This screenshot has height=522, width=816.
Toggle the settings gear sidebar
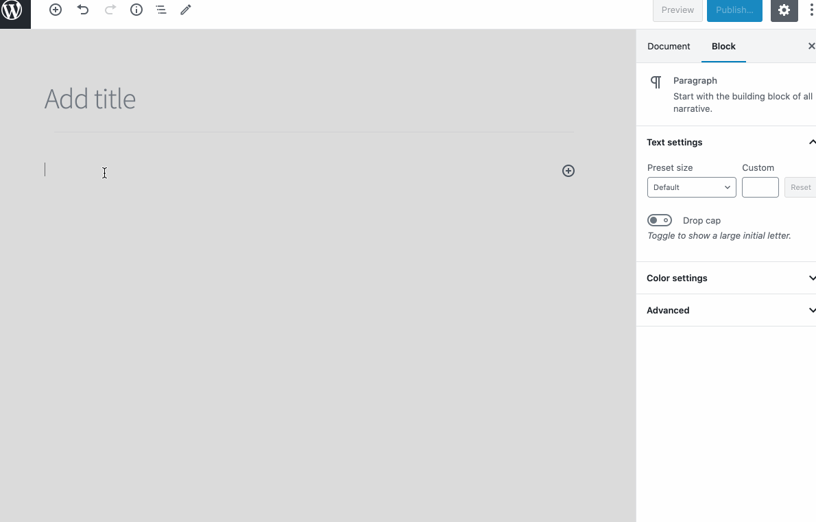coord(784,10)
